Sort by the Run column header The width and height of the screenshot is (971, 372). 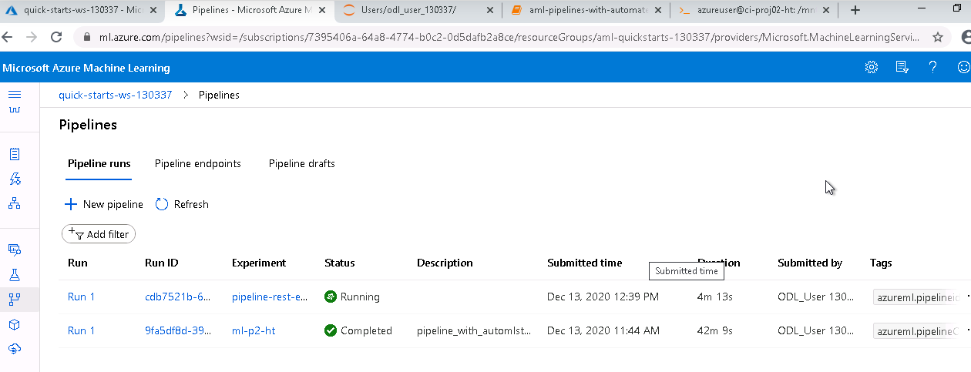pyautogui.click(x=78, y=263)
